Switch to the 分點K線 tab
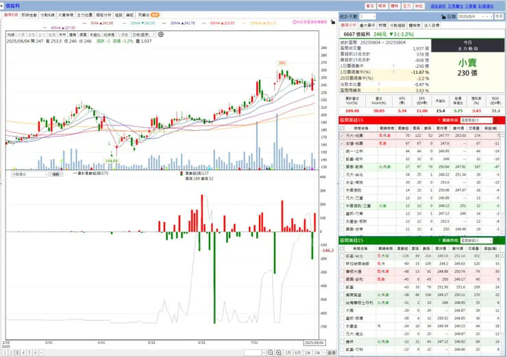 click(47, 15)
